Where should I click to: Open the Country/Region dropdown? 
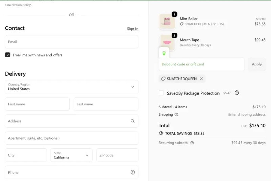click(x=71, y=87)
